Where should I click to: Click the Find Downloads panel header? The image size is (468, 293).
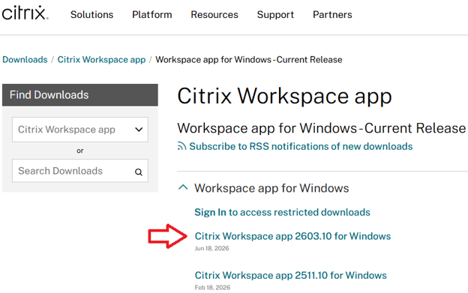80,95
